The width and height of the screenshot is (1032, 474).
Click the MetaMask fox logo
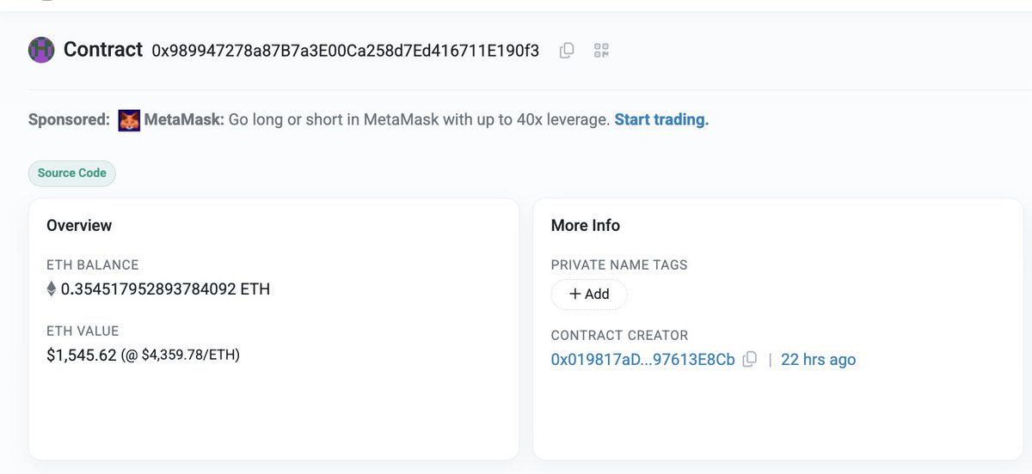pyautogui.click(x=129, y=120)
